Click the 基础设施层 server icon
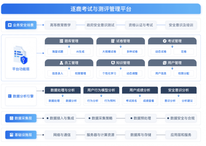 [x=11, y=135]
